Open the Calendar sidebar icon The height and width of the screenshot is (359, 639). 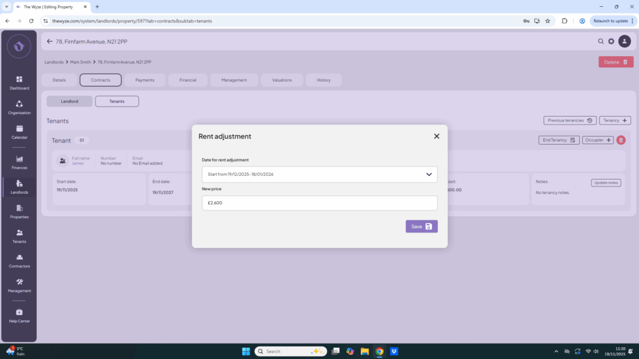[19, 132]
